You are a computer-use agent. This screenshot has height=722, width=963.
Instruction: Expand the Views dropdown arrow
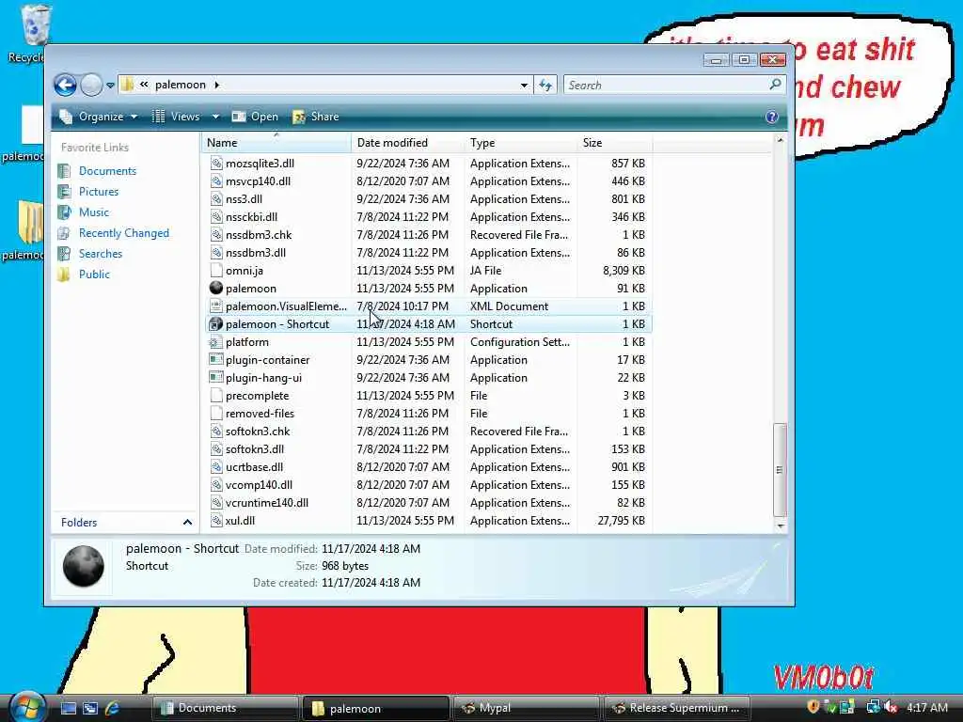pos(215,117)
